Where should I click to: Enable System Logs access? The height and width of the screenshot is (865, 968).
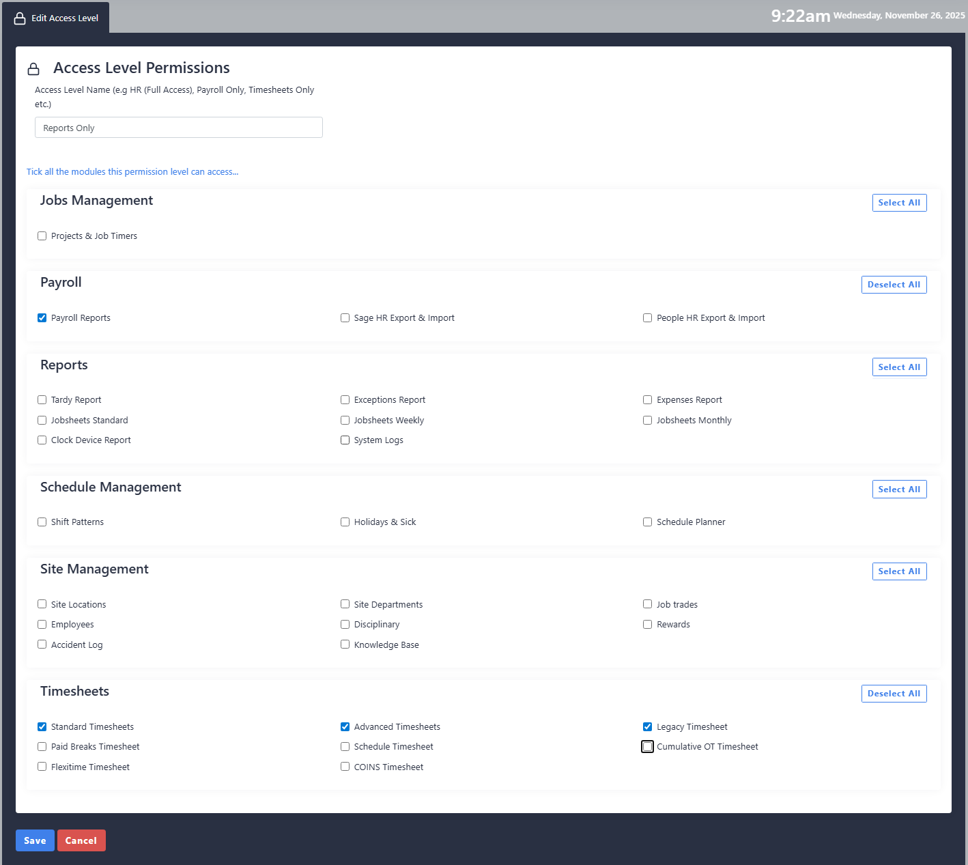tap(345, 440)
